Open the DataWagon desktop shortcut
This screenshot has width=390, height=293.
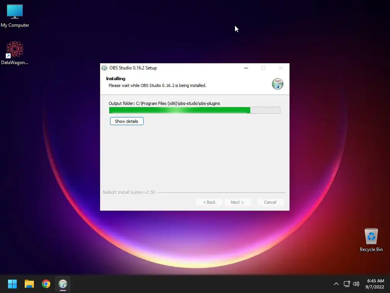[15, 53]
